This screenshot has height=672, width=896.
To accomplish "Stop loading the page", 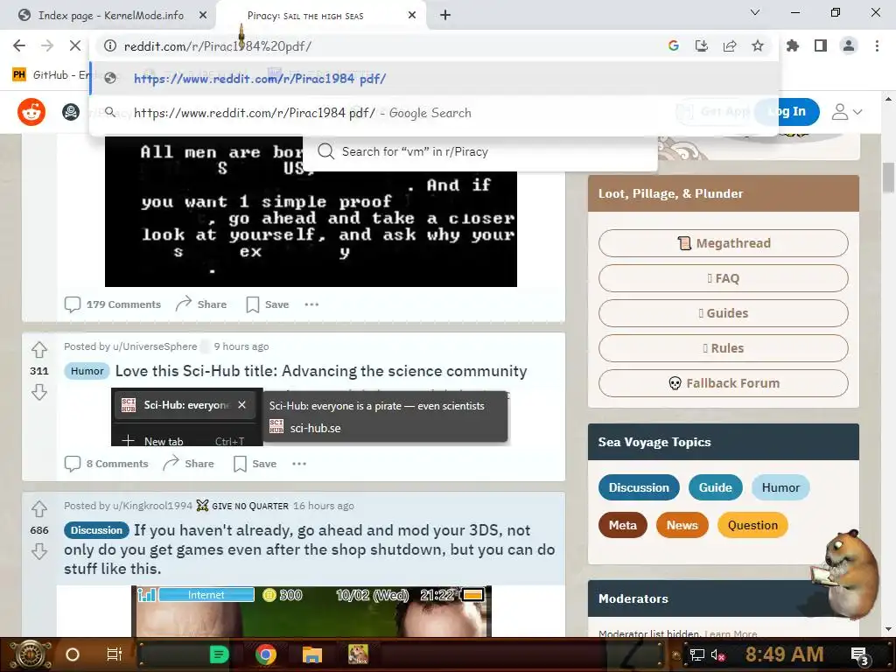I will click(75, 45).
